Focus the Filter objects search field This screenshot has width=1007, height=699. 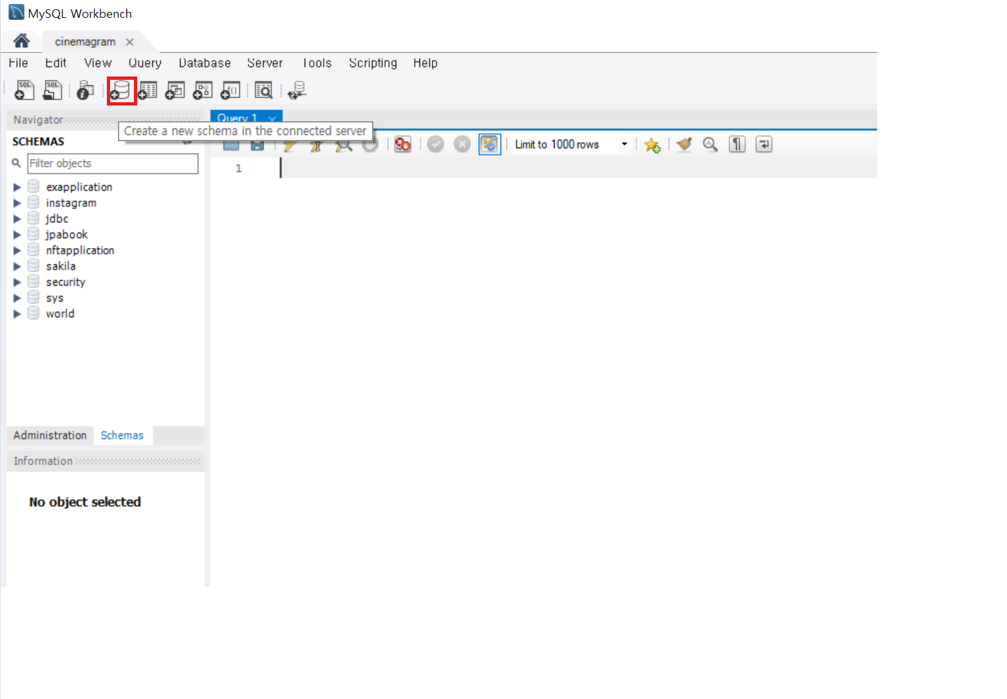click(113, 164)
